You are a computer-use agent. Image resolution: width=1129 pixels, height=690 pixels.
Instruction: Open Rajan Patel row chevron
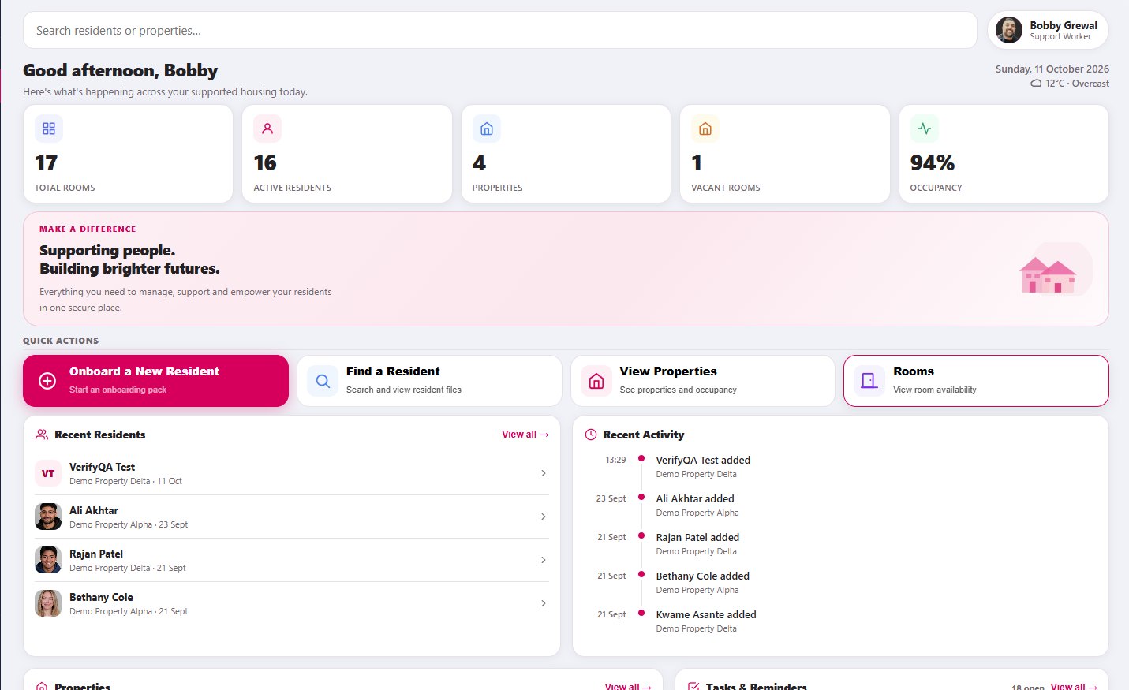coord(544,560)
